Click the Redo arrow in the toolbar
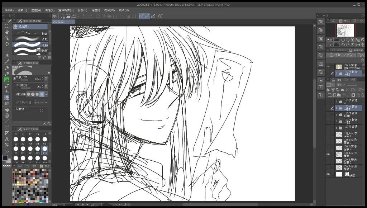This screenshot has height=208, width=367. (x=90, y=16)
